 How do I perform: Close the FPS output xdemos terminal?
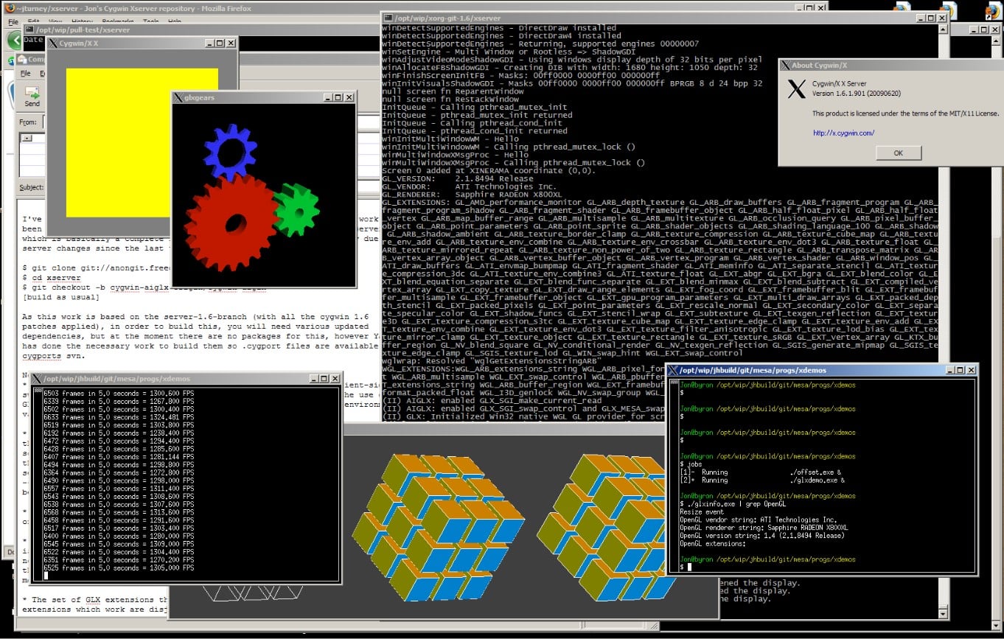pyautogui.click(x=337, y=379)
